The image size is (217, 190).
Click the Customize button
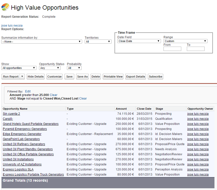tap(55, 77)
